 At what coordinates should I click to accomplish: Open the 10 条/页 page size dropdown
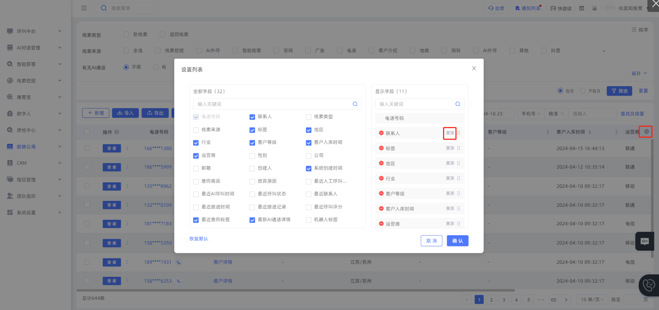click(592, 300)
